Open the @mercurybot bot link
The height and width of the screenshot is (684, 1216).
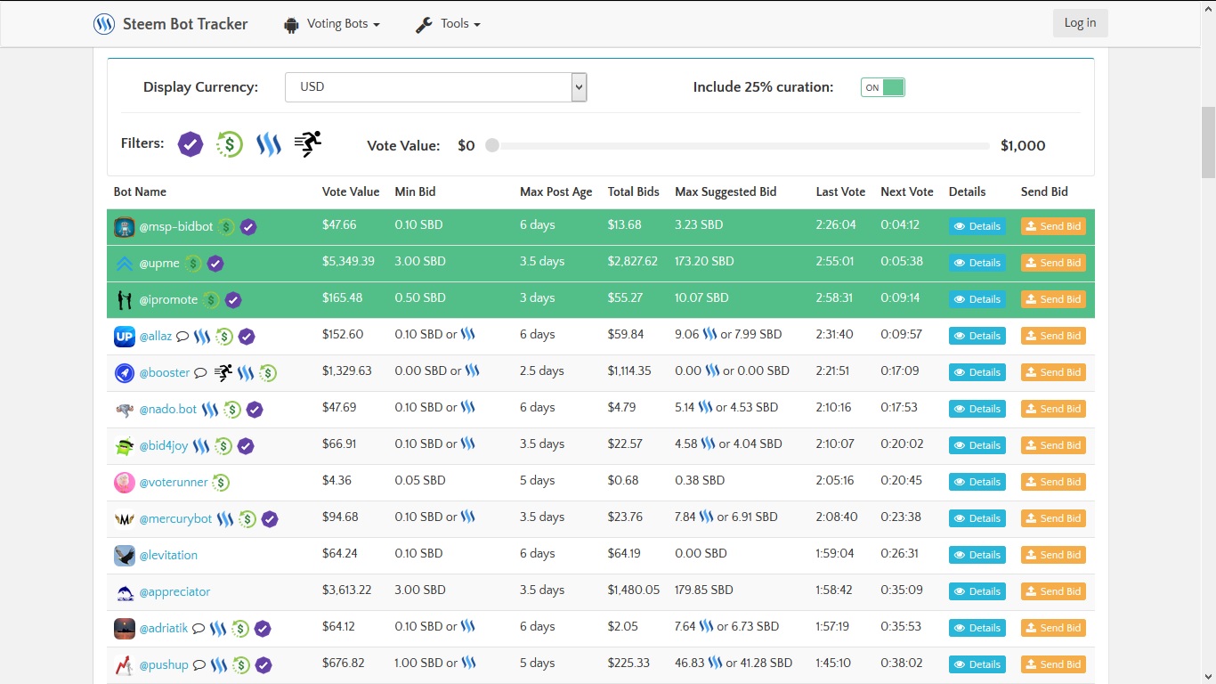click(175, 518)
